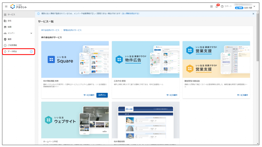Click ログイン button on Square card
Screen dimensions: 262x147
point(102,95)
